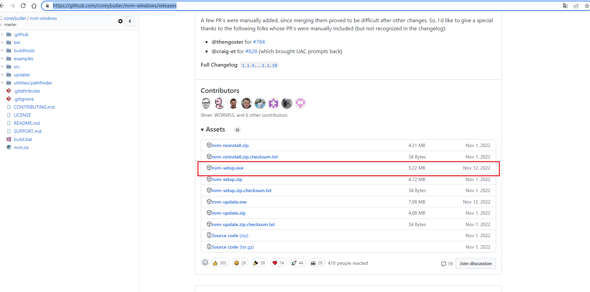Open build.bat in the file tree

(23, 139)
